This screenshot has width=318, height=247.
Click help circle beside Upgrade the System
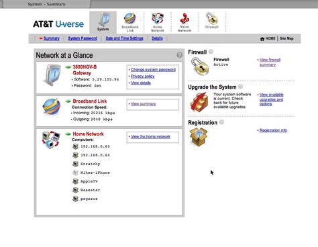240,87
